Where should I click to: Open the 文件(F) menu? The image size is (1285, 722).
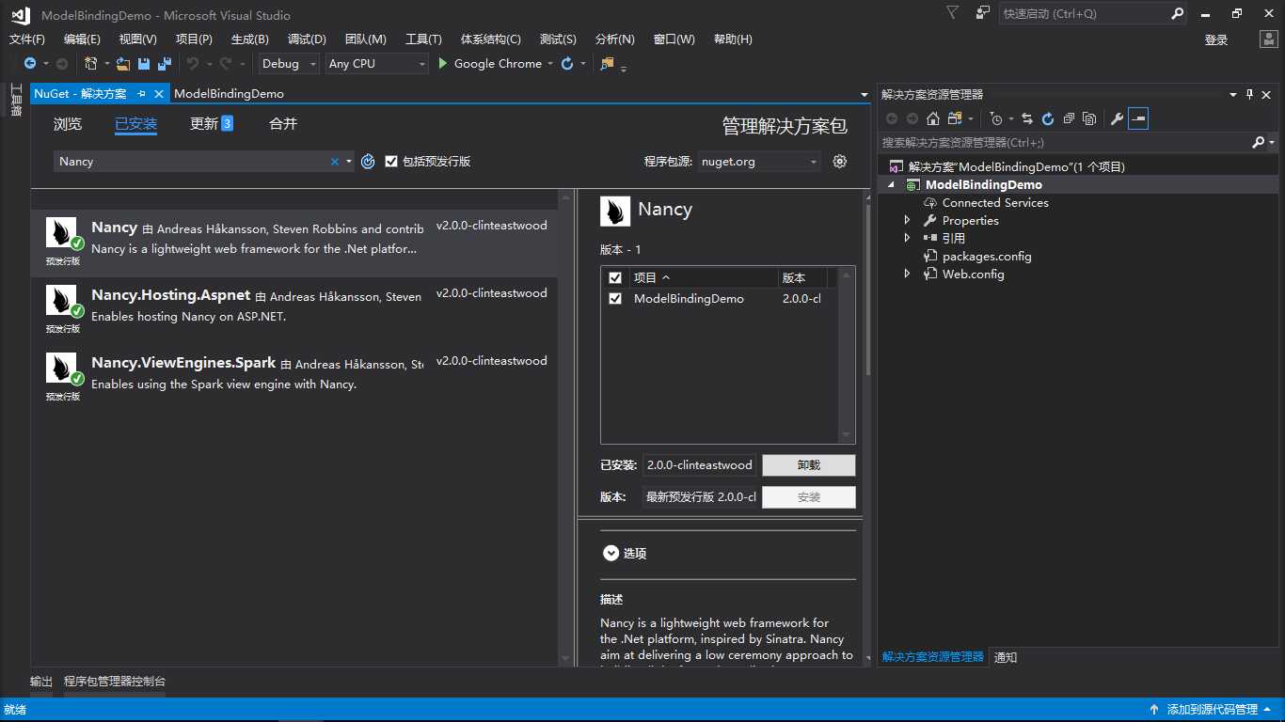click(x=27, y=39)
